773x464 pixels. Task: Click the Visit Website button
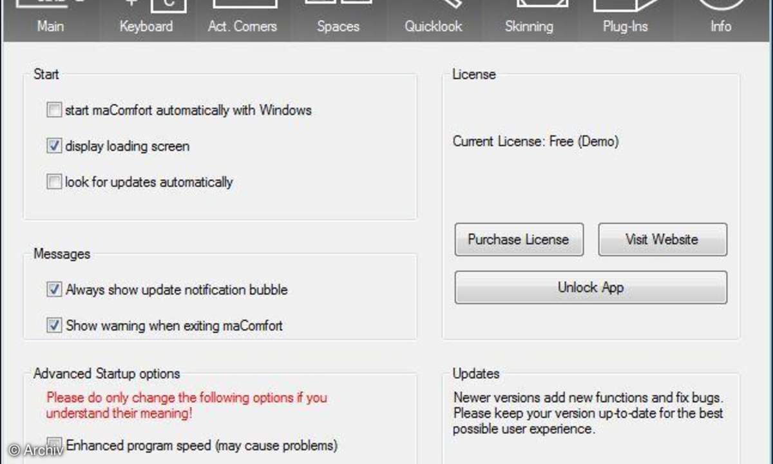pyautogui.click(x=662, y=240)
